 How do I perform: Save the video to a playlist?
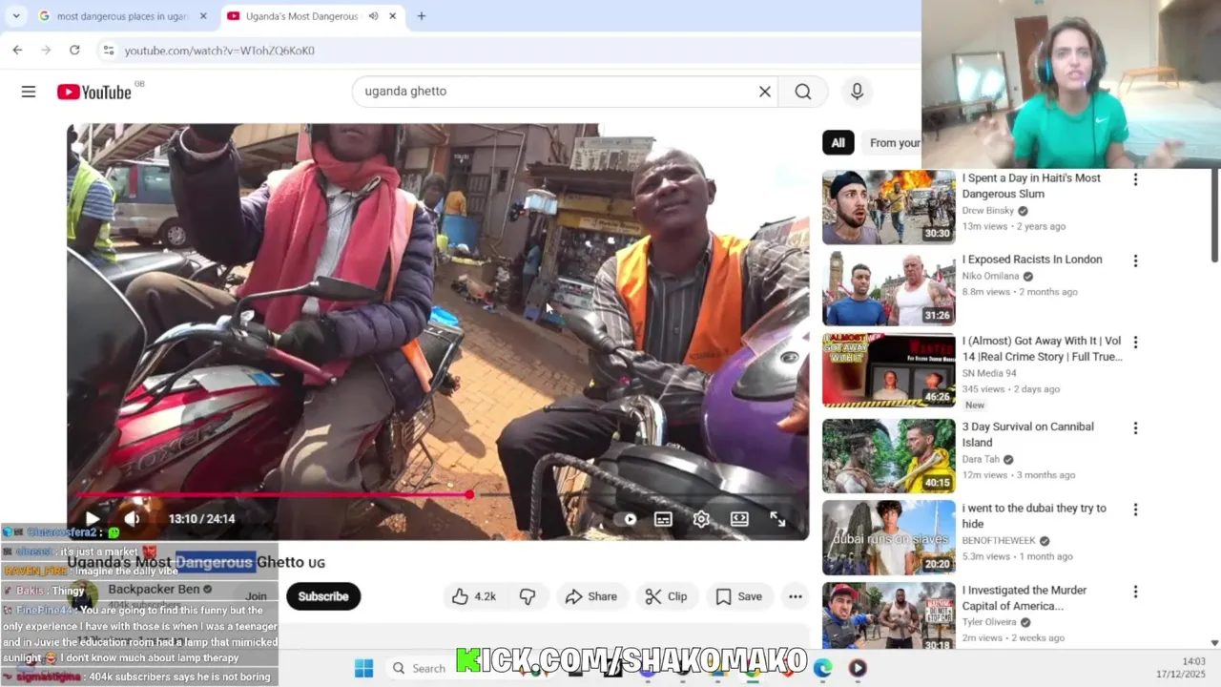(x=739, y=596)
